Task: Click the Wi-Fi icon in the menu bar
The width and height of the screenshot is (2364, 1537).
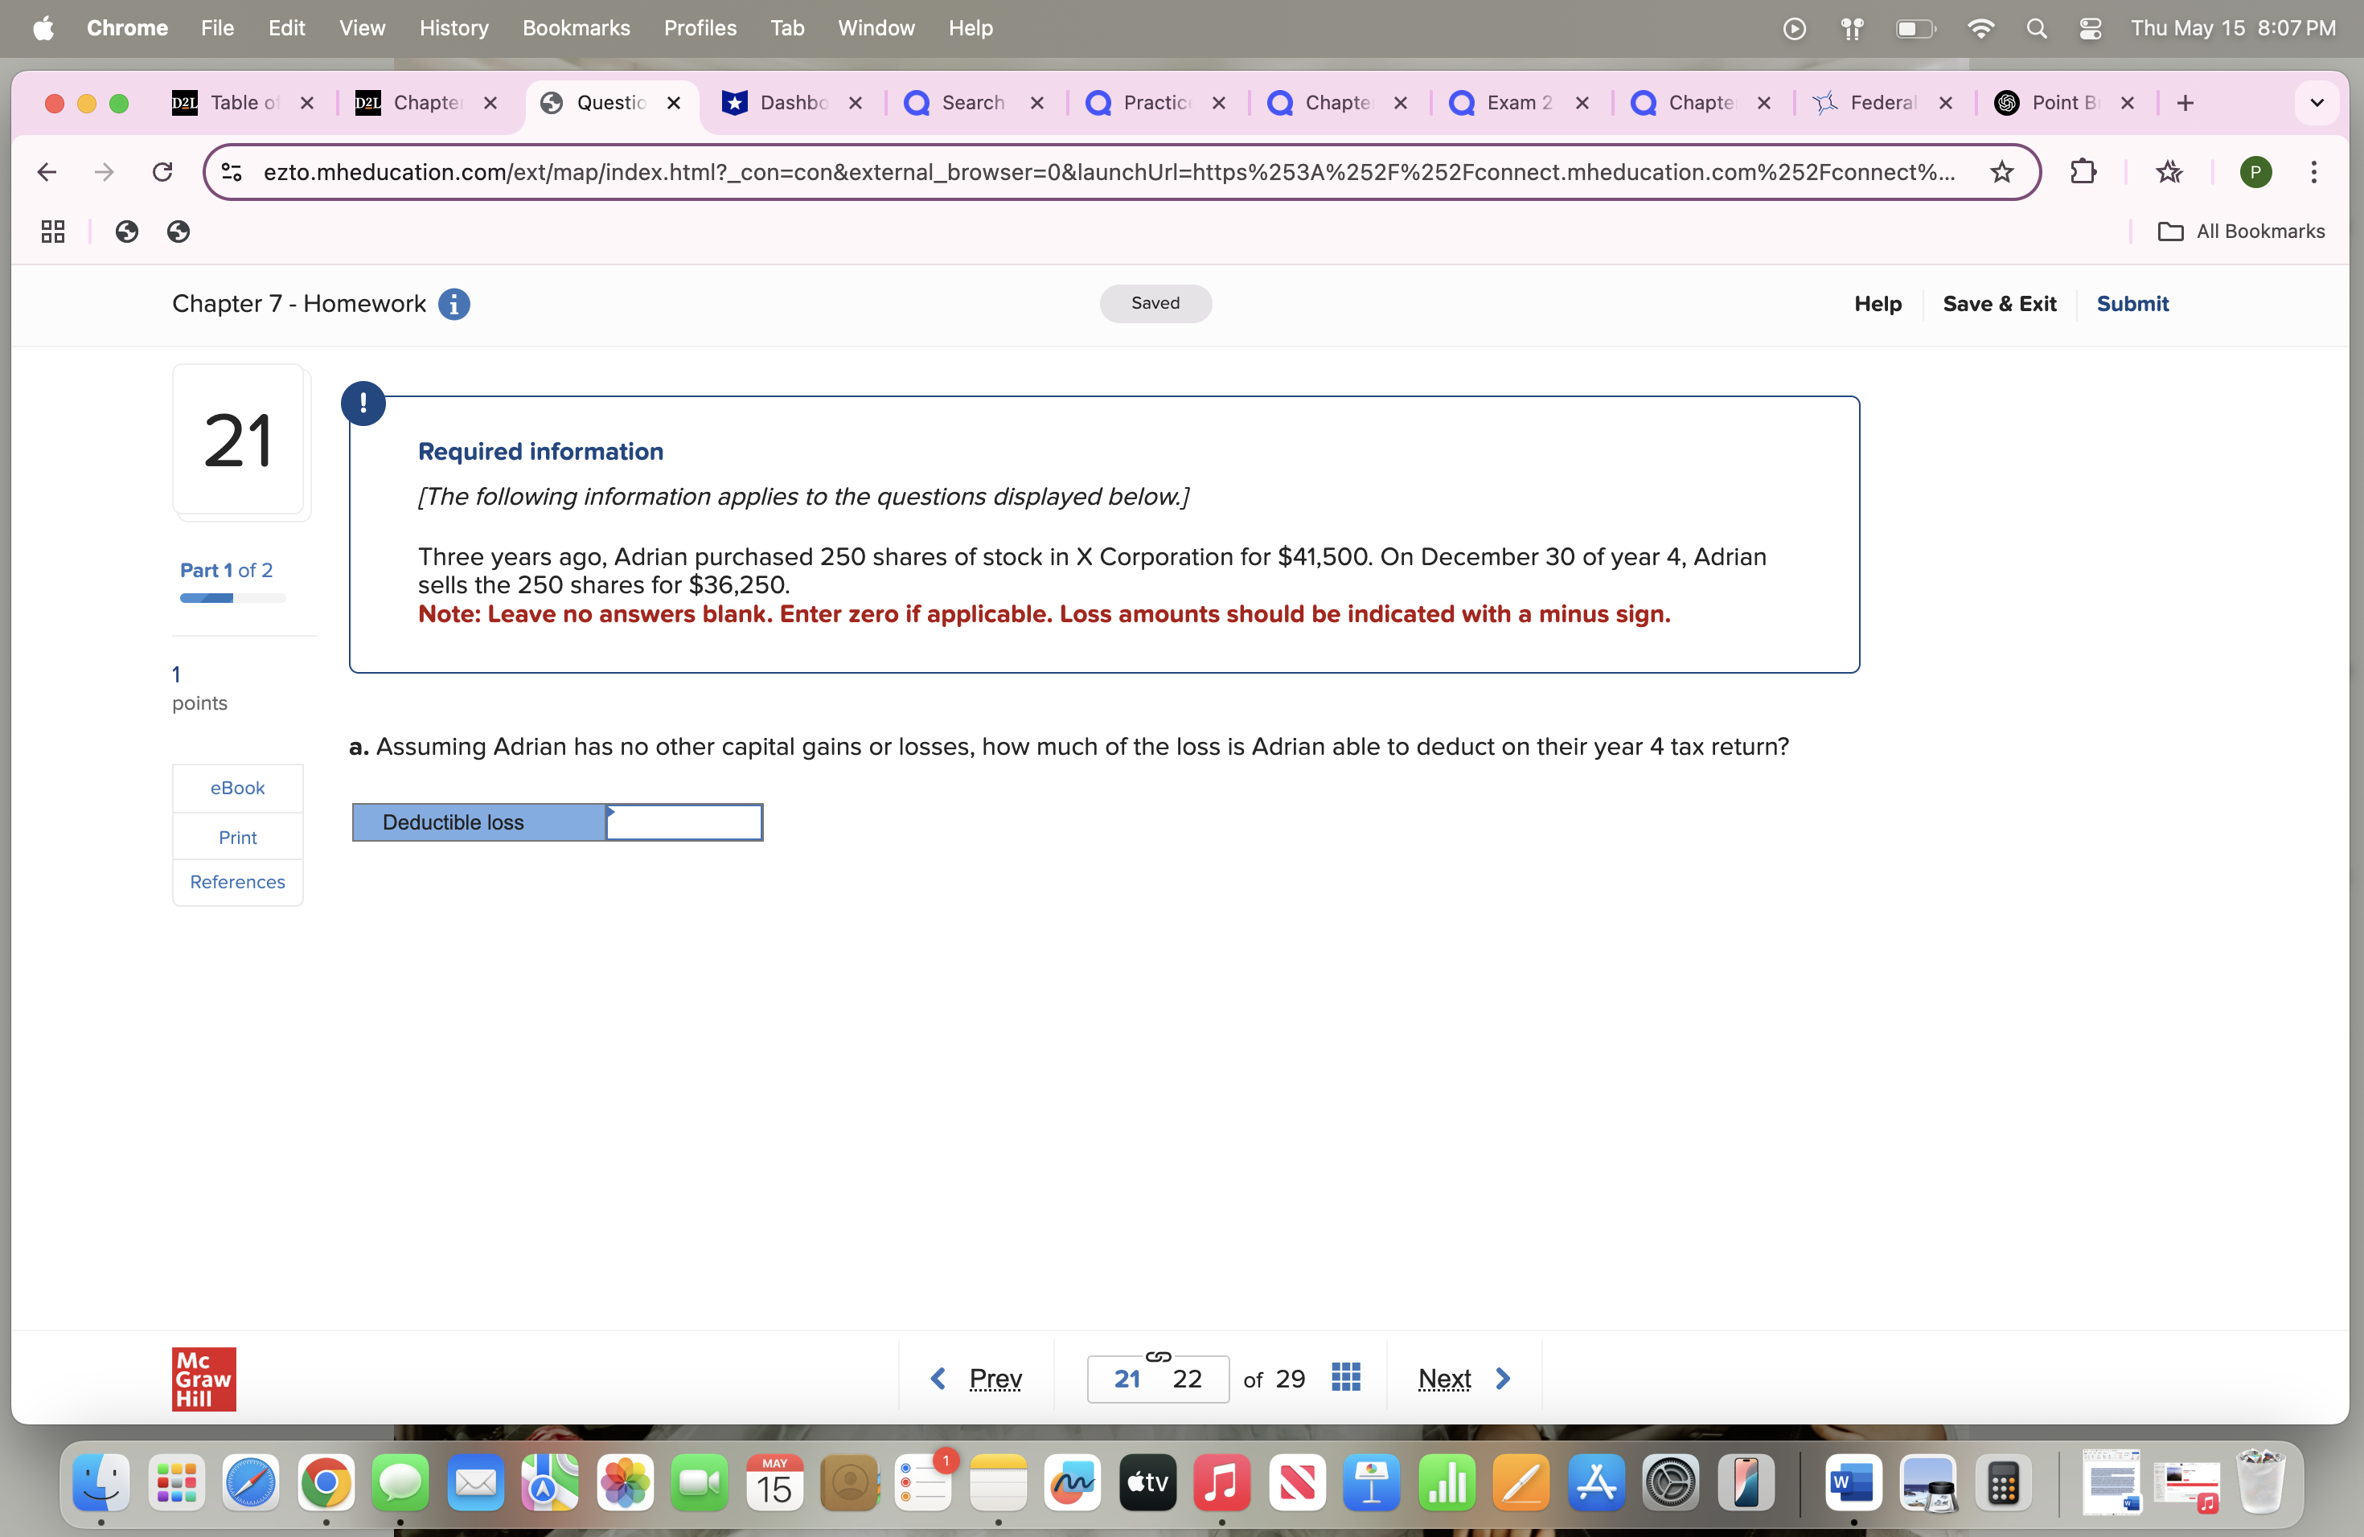Action: tap(1980, 28)
